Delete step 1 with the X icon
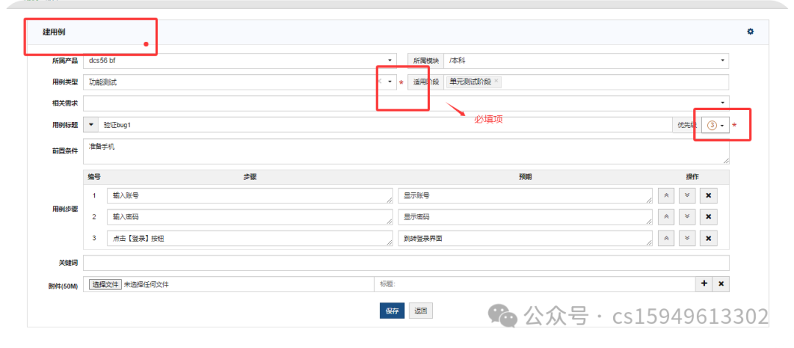 [x=709, y=195]
